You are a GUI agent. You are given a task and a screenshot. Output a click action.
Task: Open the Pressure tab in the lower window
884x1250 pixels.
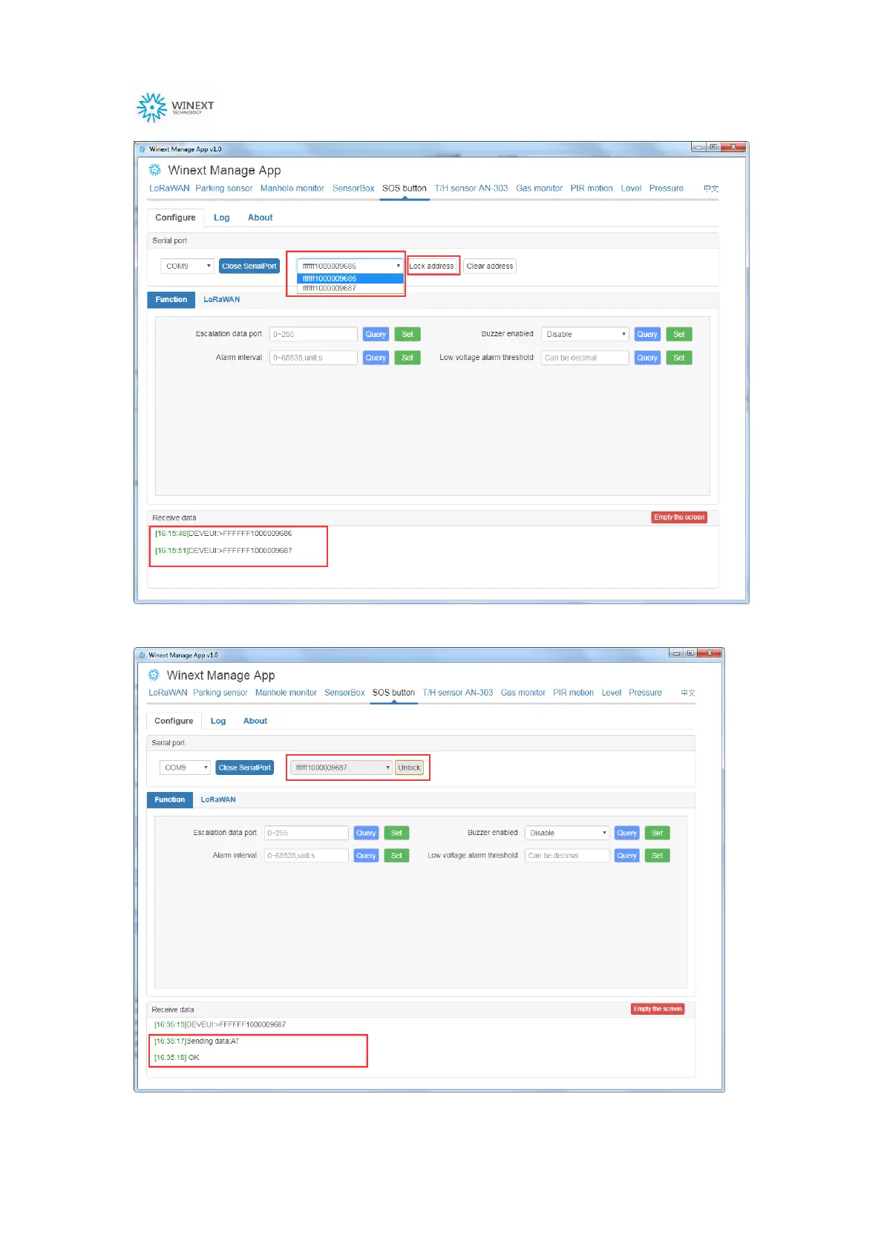[645, 693]
